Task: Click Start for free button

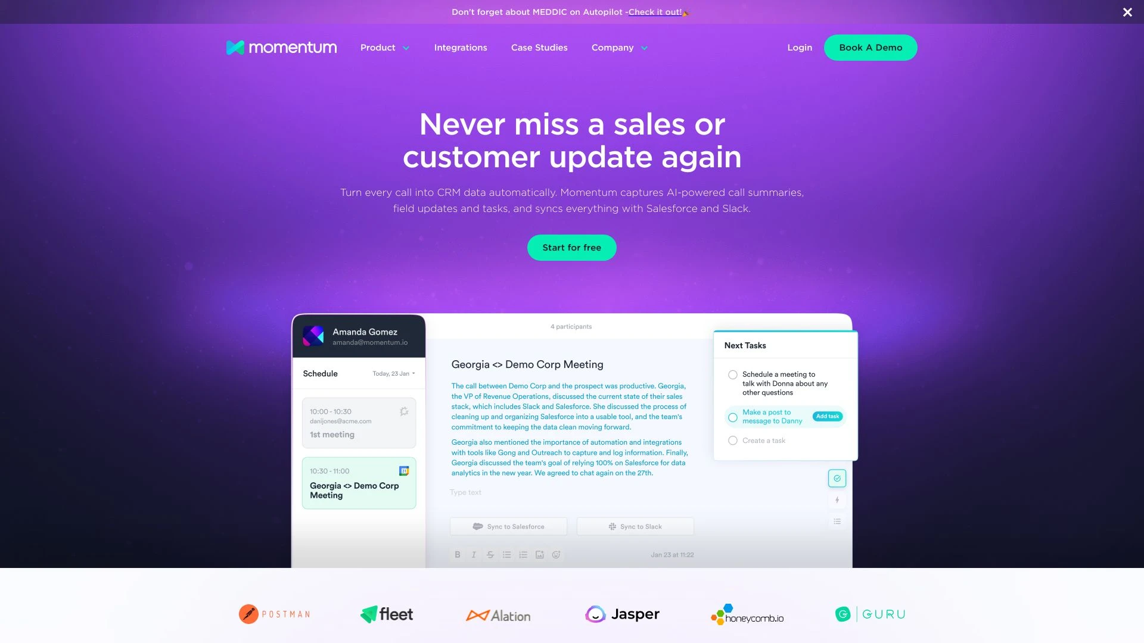Action: 571,247
